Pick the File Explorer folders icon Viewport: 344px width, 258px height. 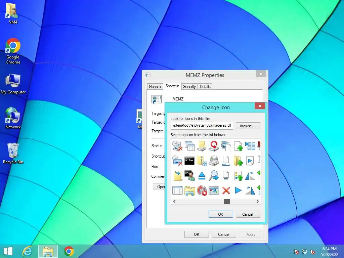coord(189,190)
